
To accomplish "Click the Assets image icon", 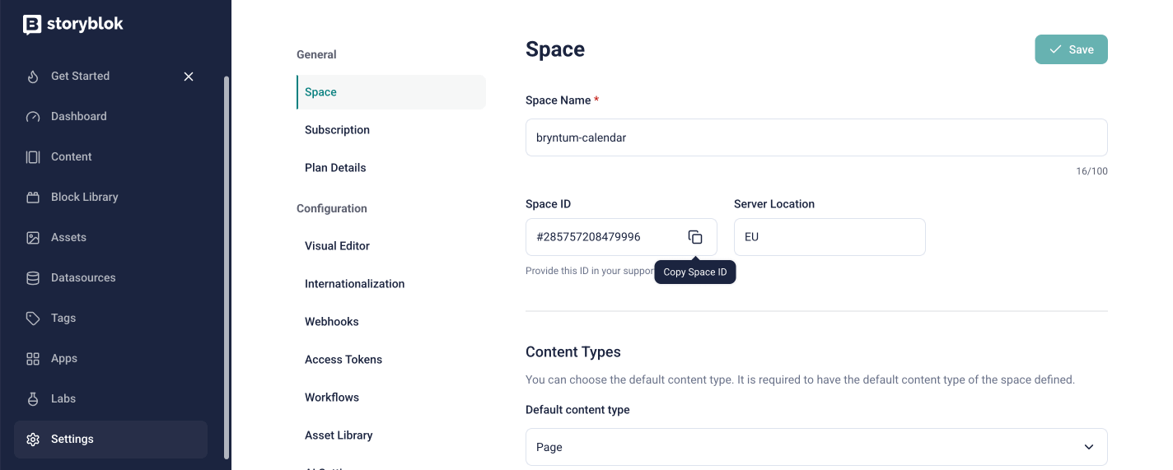I will click(x=33, y=238).
